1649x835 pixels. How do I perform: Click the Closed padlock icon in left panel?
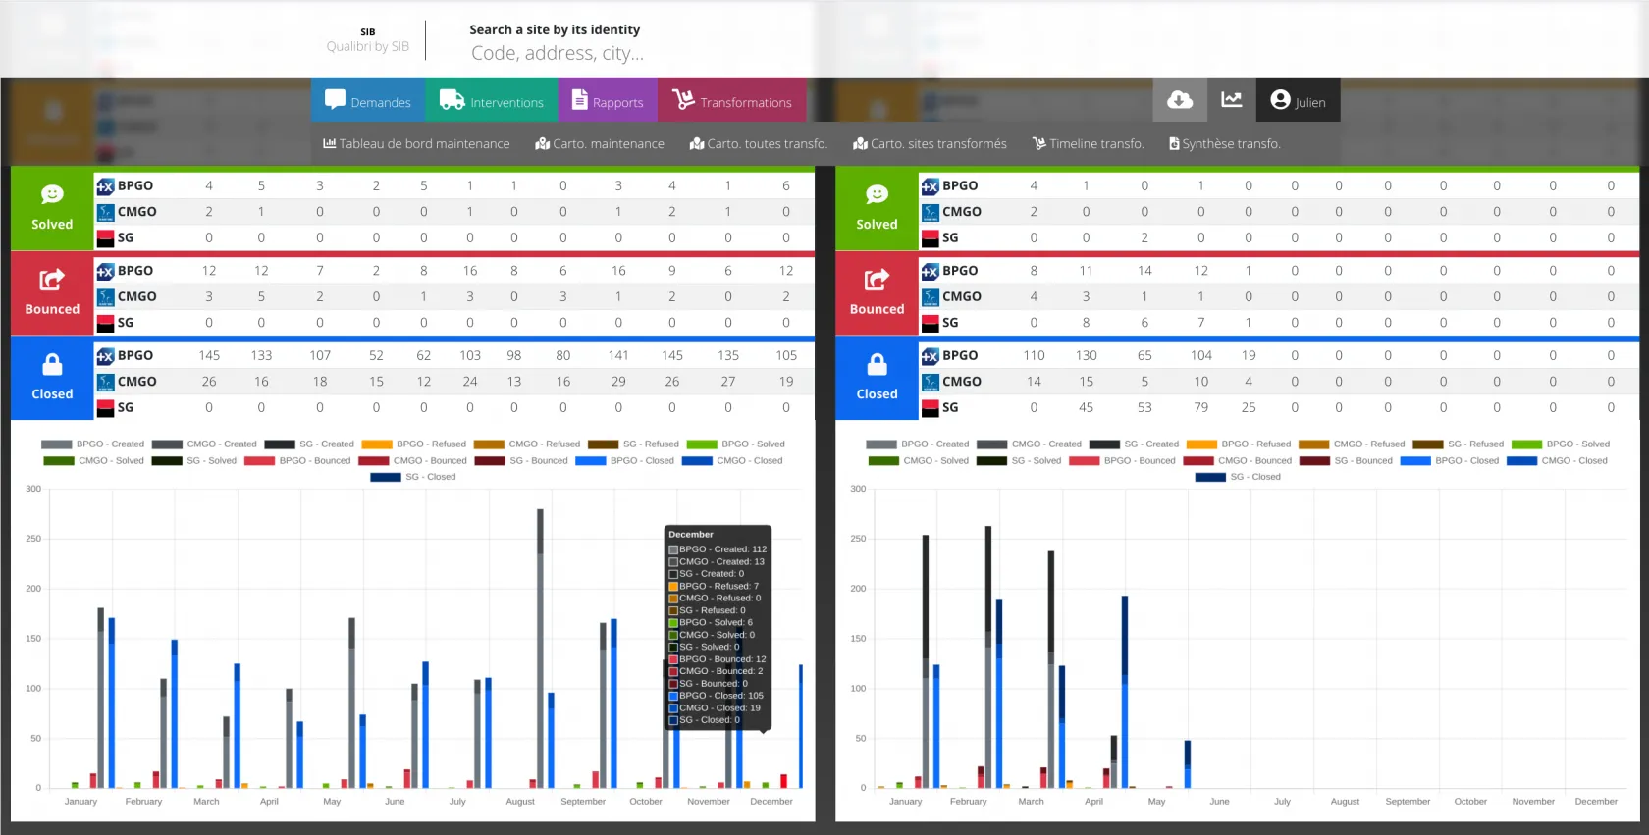[x=52, y=365]
